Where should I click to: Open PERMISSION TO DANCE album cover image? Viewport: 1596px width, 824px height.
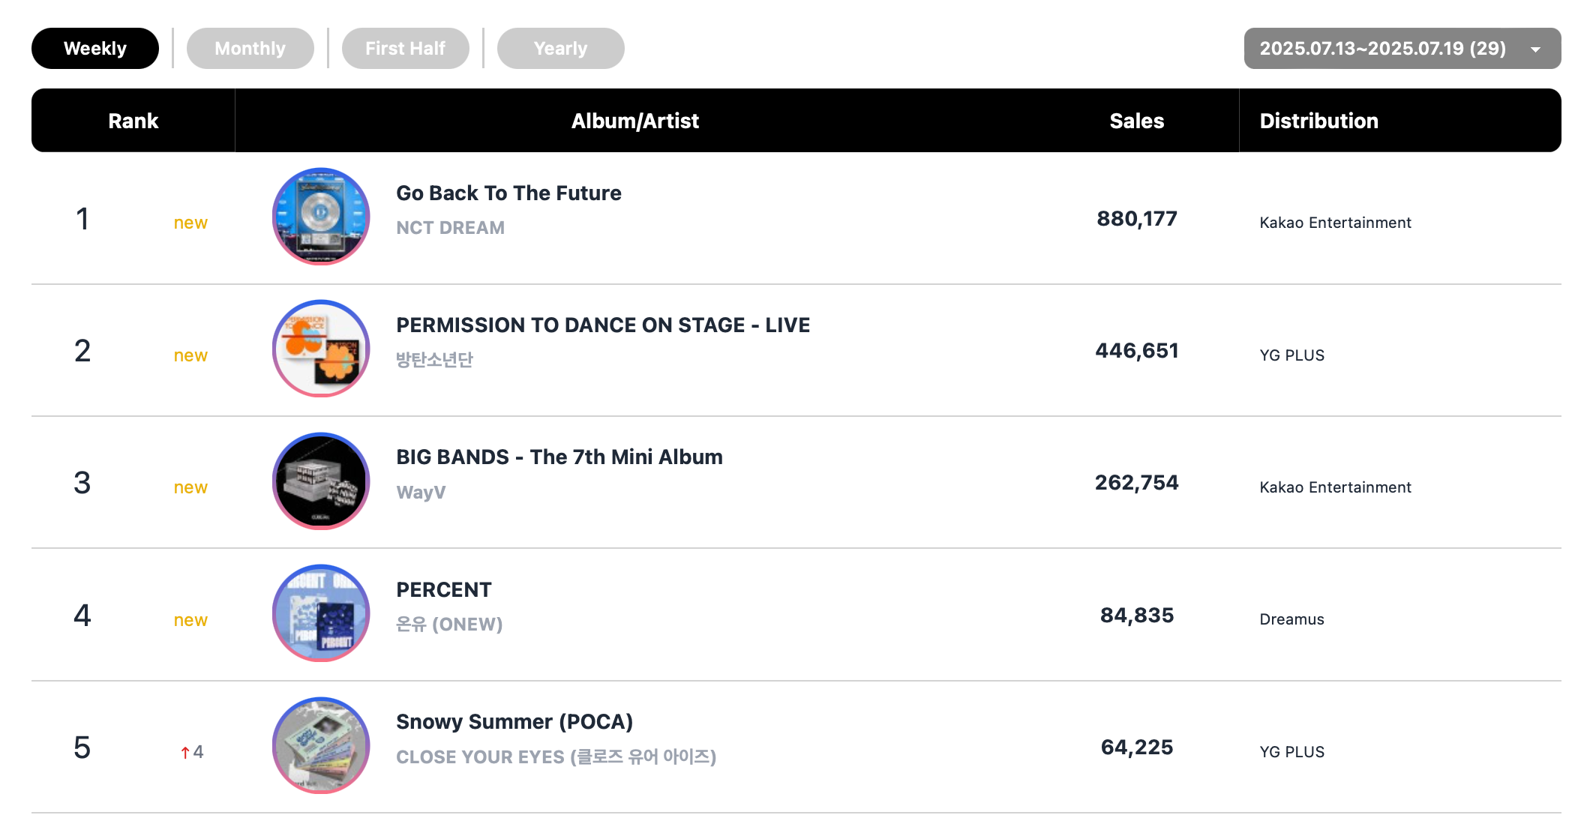coord(321,349)
